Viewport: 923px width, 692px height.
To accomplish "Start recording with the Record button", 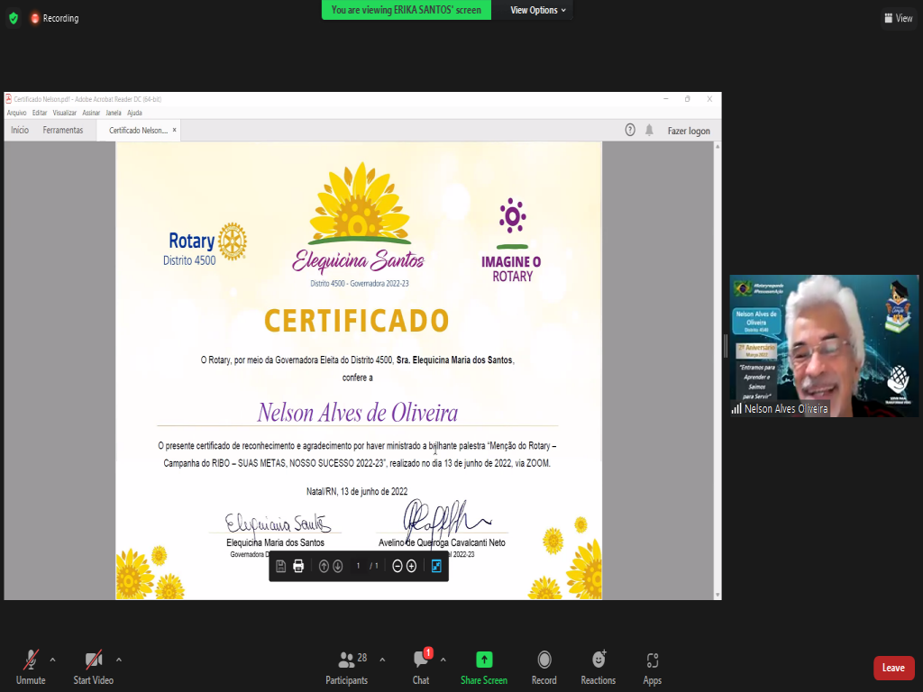I will point(544,667).
